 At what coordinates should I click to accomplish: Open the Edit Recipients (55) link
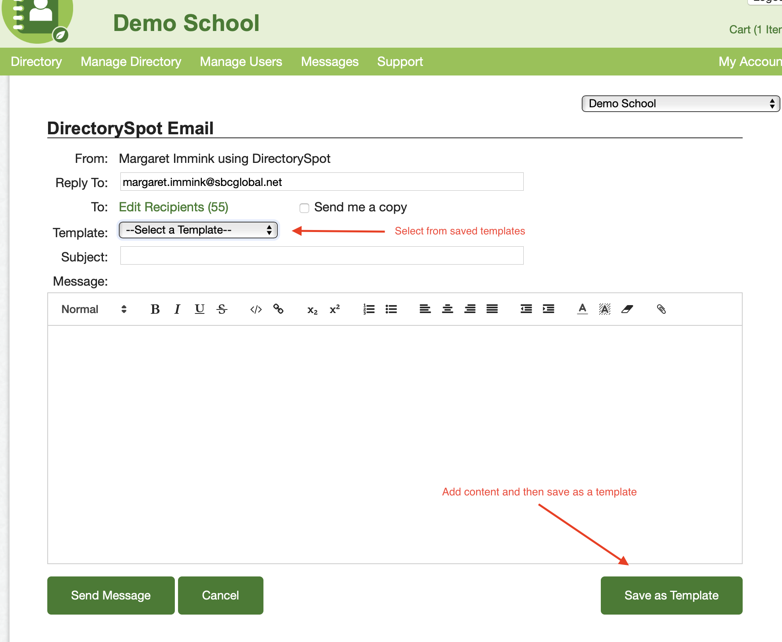click(174, 207)
